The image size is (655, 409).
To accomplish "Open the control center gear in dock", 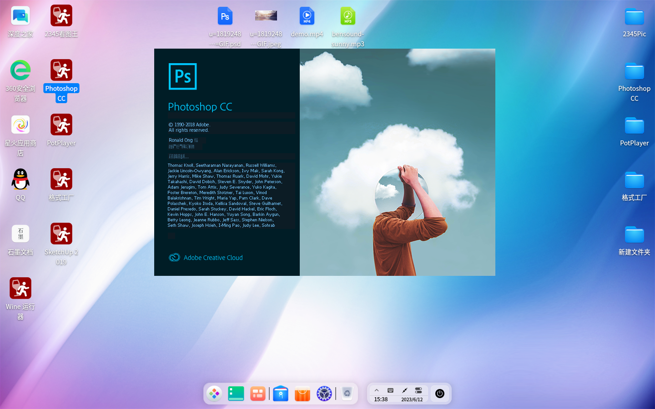I will tap(324, 394).
